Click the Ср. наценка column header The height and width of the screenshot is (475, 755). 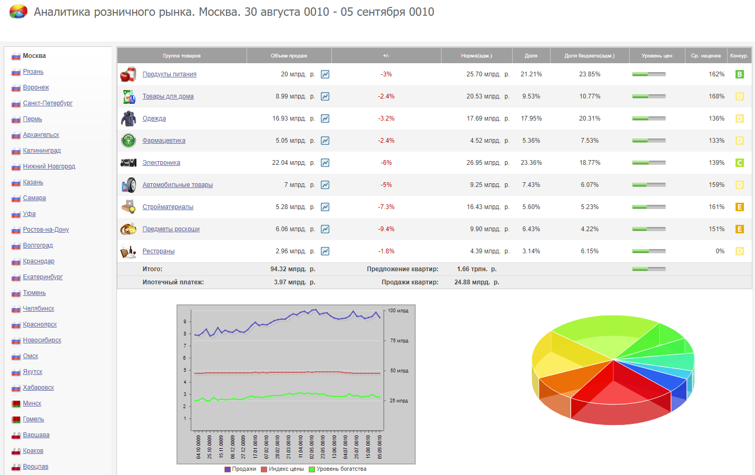705,56
